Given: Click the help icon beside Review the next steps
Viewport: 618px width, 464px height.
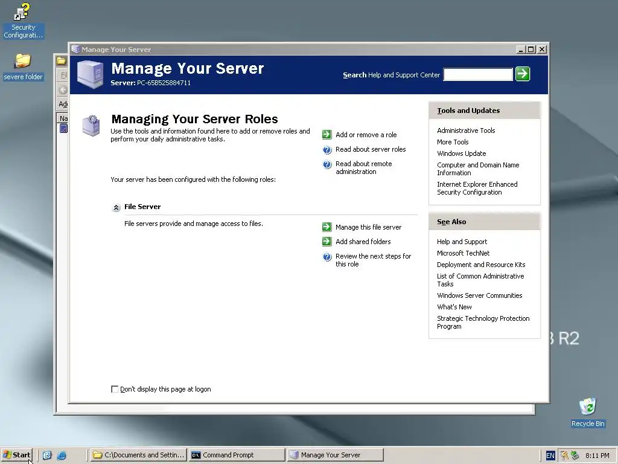Looking at the screenshot, I should (x=327, y=257).
